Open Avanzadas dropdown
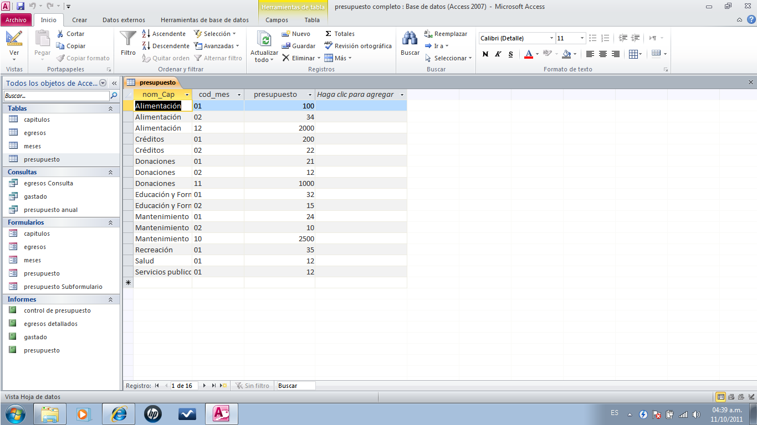This screenshot has height=425, width=757. (x=216, y=46)
